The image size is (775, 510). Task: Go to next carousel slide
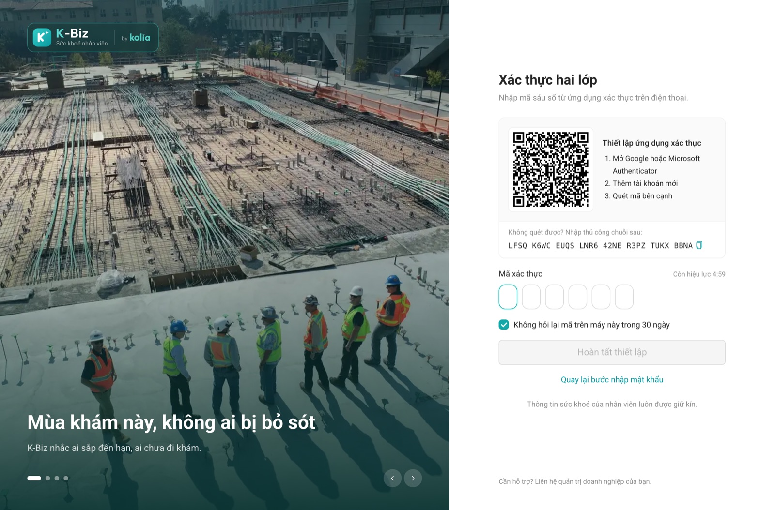point(413,478)
